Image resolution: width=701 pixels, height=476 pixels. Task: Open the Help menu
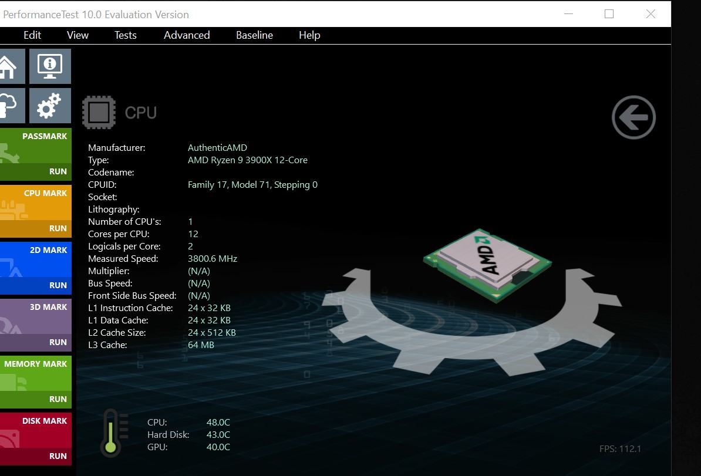309,35
